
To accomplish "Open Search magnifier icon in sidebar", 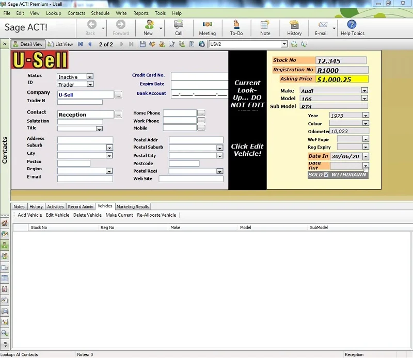I will click(5, 333).
